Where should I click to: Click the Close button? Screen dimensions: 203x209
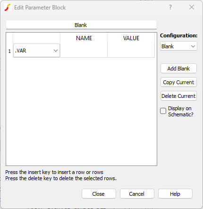[x=99, y=194]
